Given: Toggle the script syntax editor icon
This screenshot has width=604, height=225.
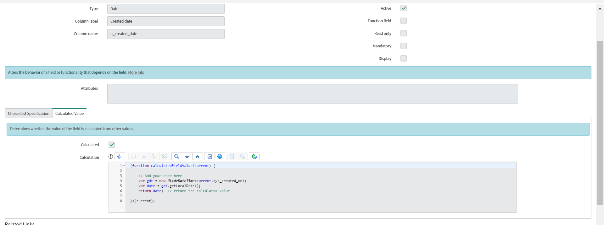Looking at the screenshot, I should tap(120, 157).
